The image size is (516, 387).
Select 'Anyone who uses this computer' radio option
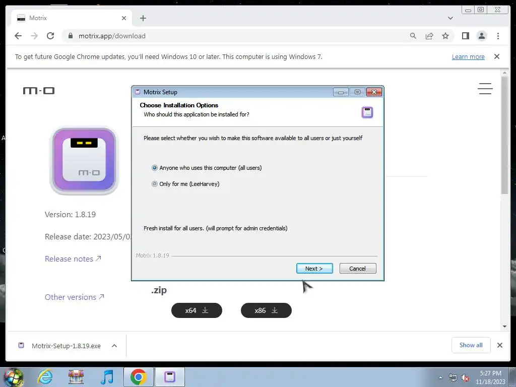click(154, 168)
